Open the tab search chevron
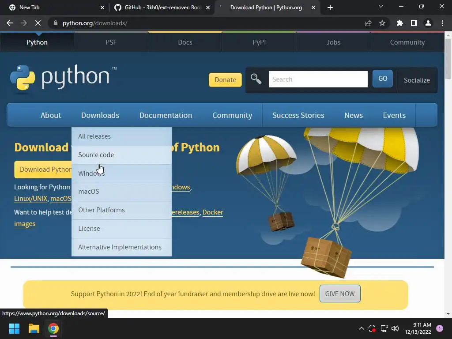This screenshot has width=452, height=339. pos(381,6)
